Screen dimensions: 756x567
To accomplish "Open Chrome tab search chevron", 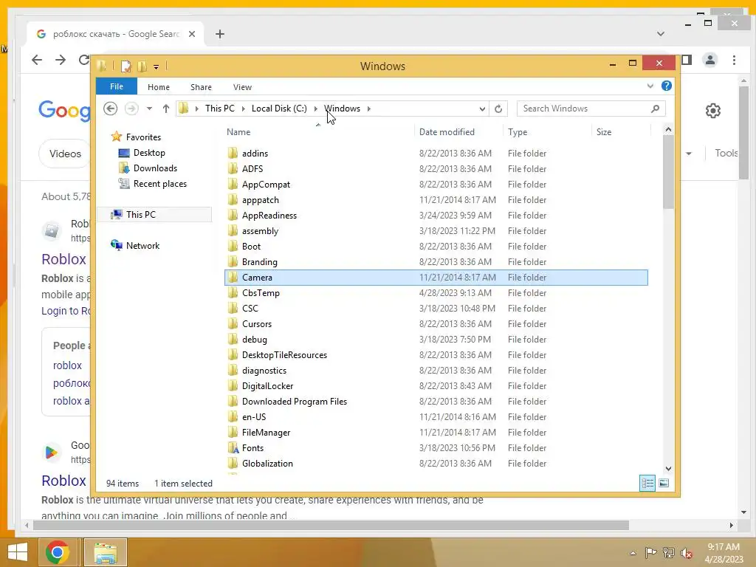I will (x=661, y=34).
